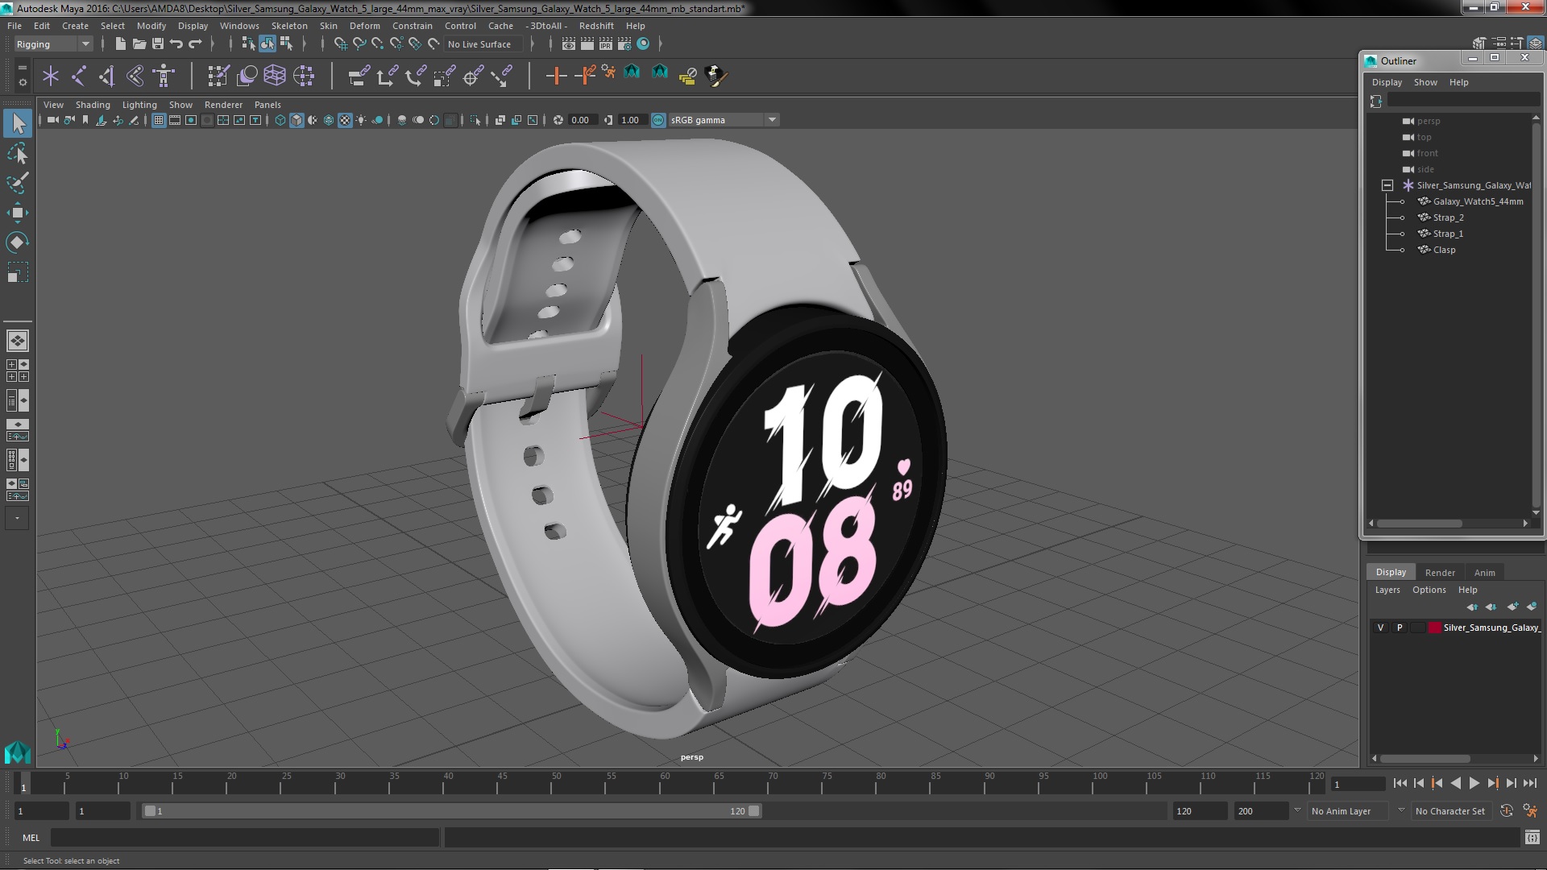
Task: Collapse Silver_Samsung_Galaxy group in Outliner
Action: click(1387, 185)
